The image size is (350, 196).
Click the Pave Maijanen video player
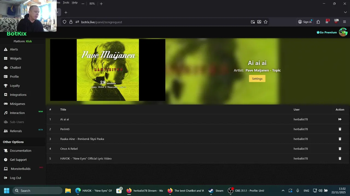(108, 70)
